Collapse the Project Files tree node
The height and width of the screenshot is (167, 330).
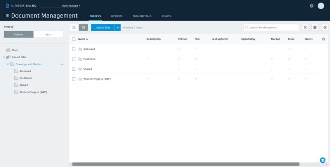(x=4, y=57)
